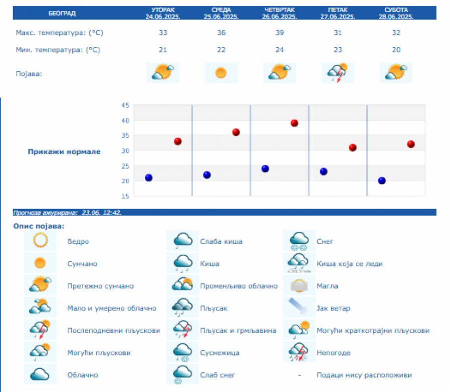Viewport: 451px width, 392px height.
Task: Click Tuesday's mostly sunny forecast icon
Action: [163, 73]
